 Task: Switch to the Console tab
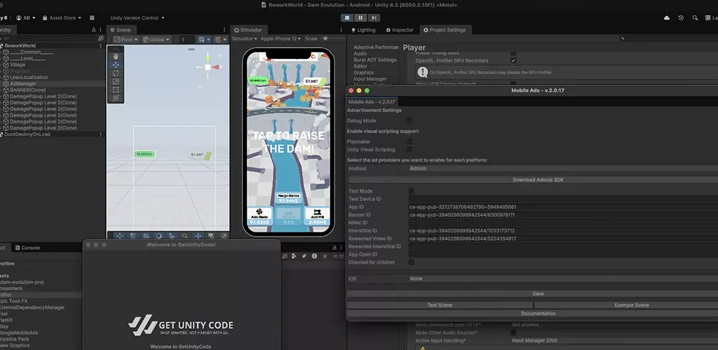point(27,248)
